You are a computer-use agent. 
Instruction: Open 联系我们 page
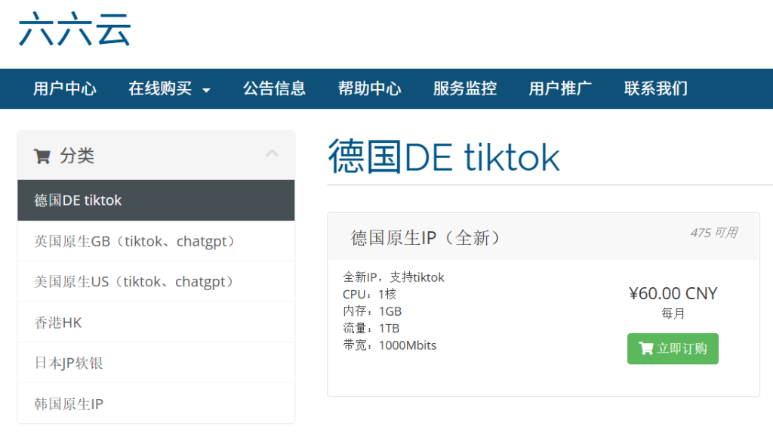656,88
